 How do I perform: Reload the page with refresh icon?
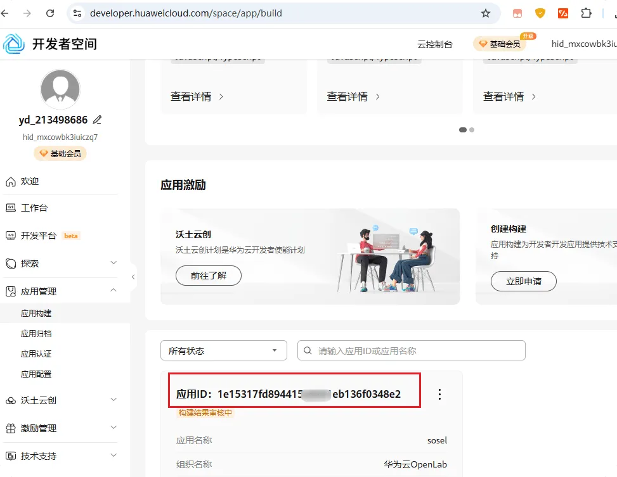(50, 13)
